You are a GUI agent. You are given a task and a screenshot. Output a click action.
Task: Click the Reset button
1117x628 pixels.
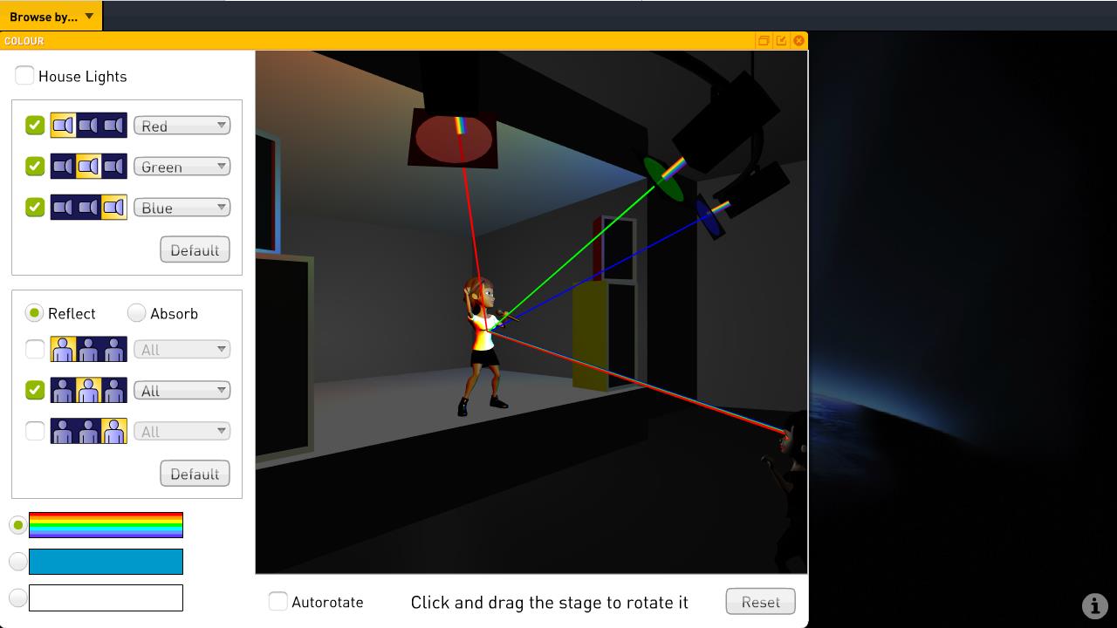[760, 602]
